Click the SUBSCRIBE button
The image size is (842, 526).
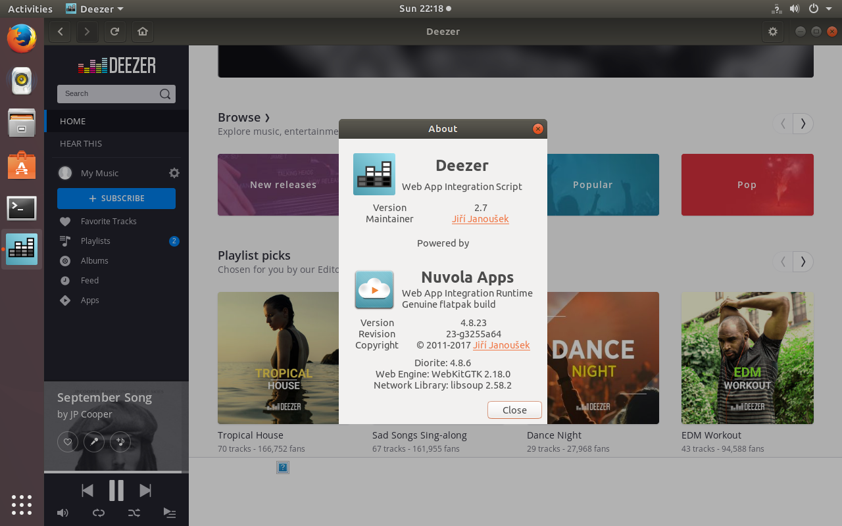pyautogui.click(x=116, y=198)
